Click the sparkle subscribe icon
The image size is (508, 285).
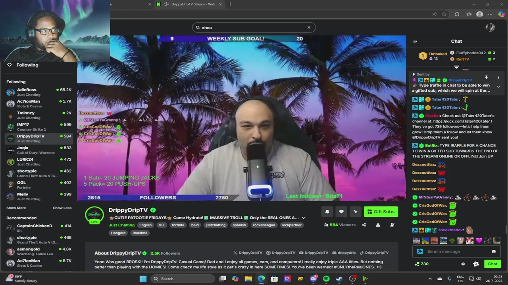[x=356, y=212]
